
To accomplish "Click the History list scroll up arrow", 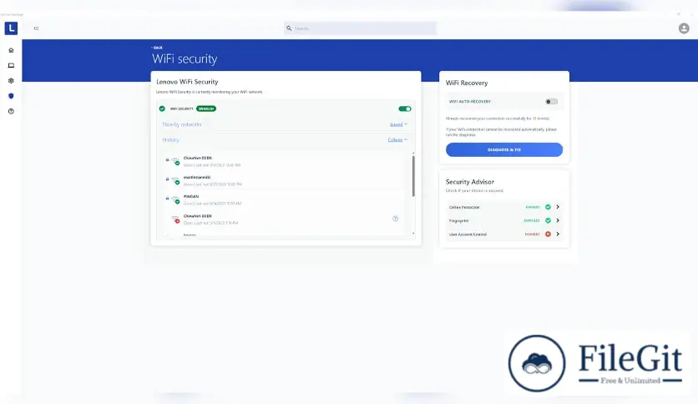I will point(413,154).
